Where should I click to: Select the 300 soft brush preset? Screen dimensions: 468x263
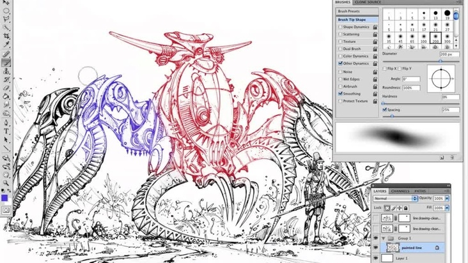[x=447, y=38]
